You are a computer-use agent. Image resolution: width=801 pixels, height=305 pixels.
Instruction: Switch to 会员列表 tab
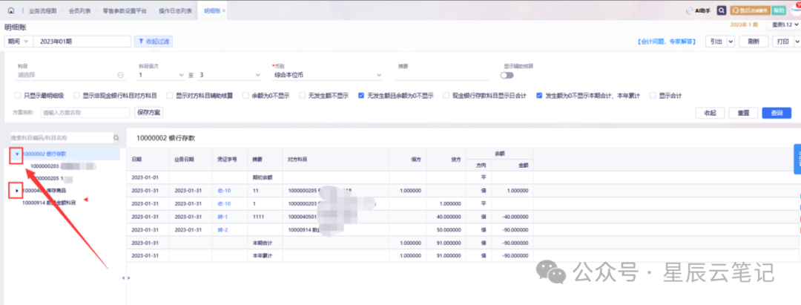79,10
